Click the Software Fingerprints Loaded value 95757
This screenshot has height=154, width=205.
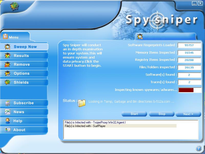point(189,45)
